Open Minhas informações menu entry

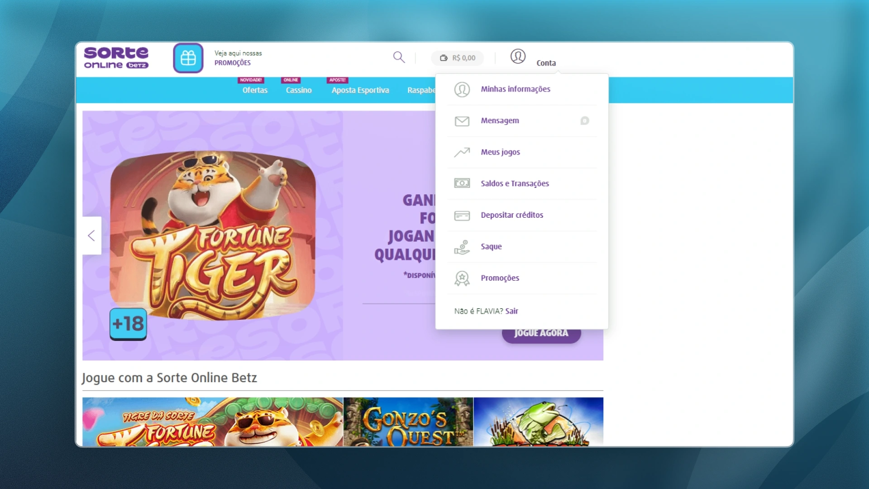[522, 89]
